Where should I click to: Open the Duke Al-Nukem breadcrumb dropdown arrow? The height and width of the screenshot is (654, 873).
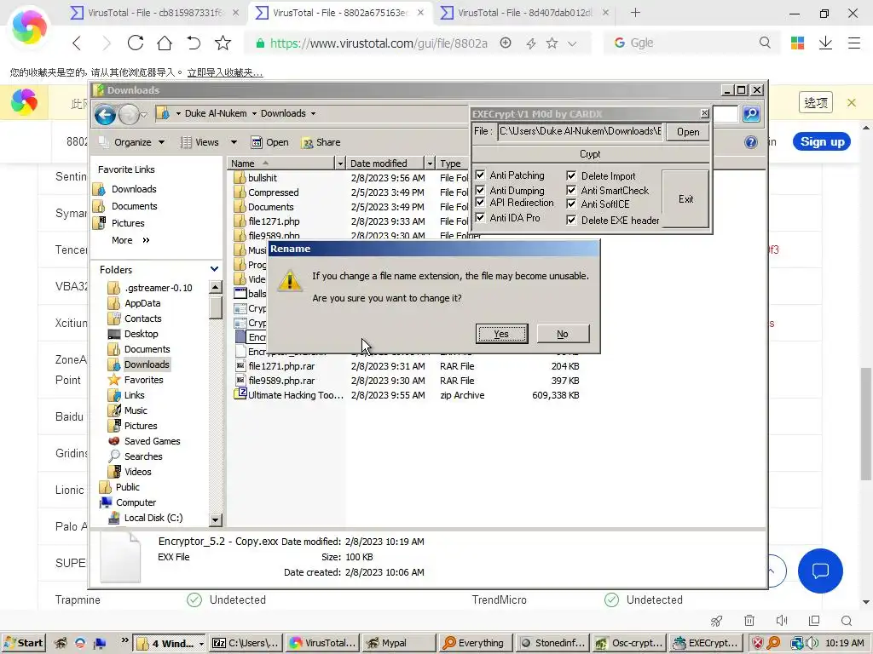254,113
